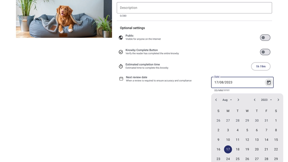Pick day 18 in the calendar
Screen dimensions: 288x162
[x=238, y=149]
